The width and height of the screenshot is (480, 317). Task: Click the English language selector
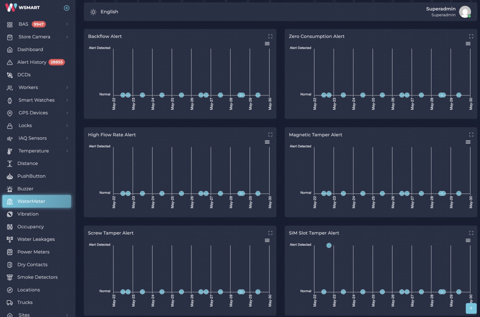(109, 12)
